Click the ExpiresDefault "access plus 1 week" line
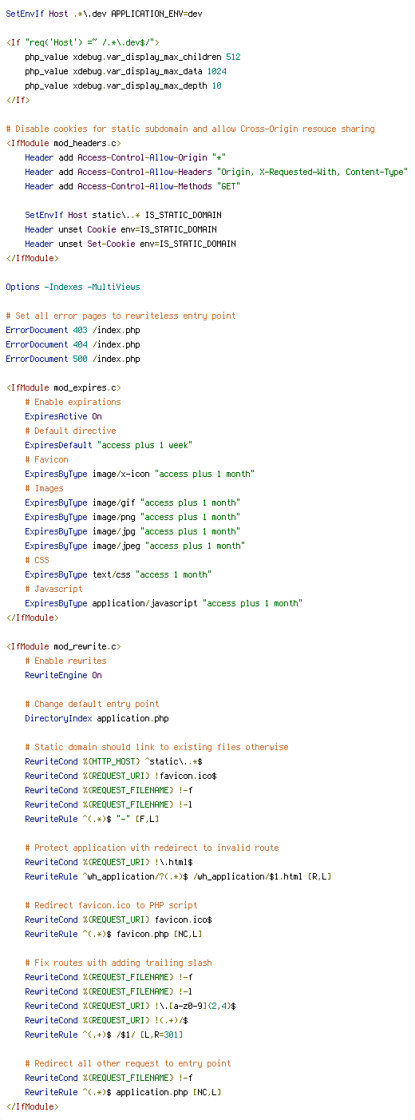The height and width of the screenshot is (1120, 415). pos(109,446)
